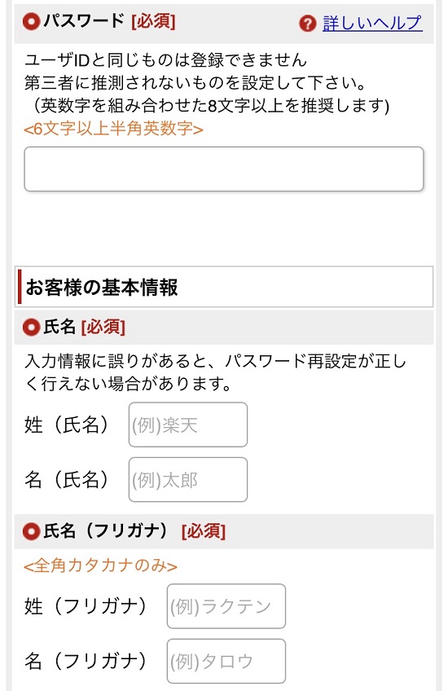The image size is (448, 691).
Task: Click the 名（フリガナ） text label
Action: [x=85, y=661]
